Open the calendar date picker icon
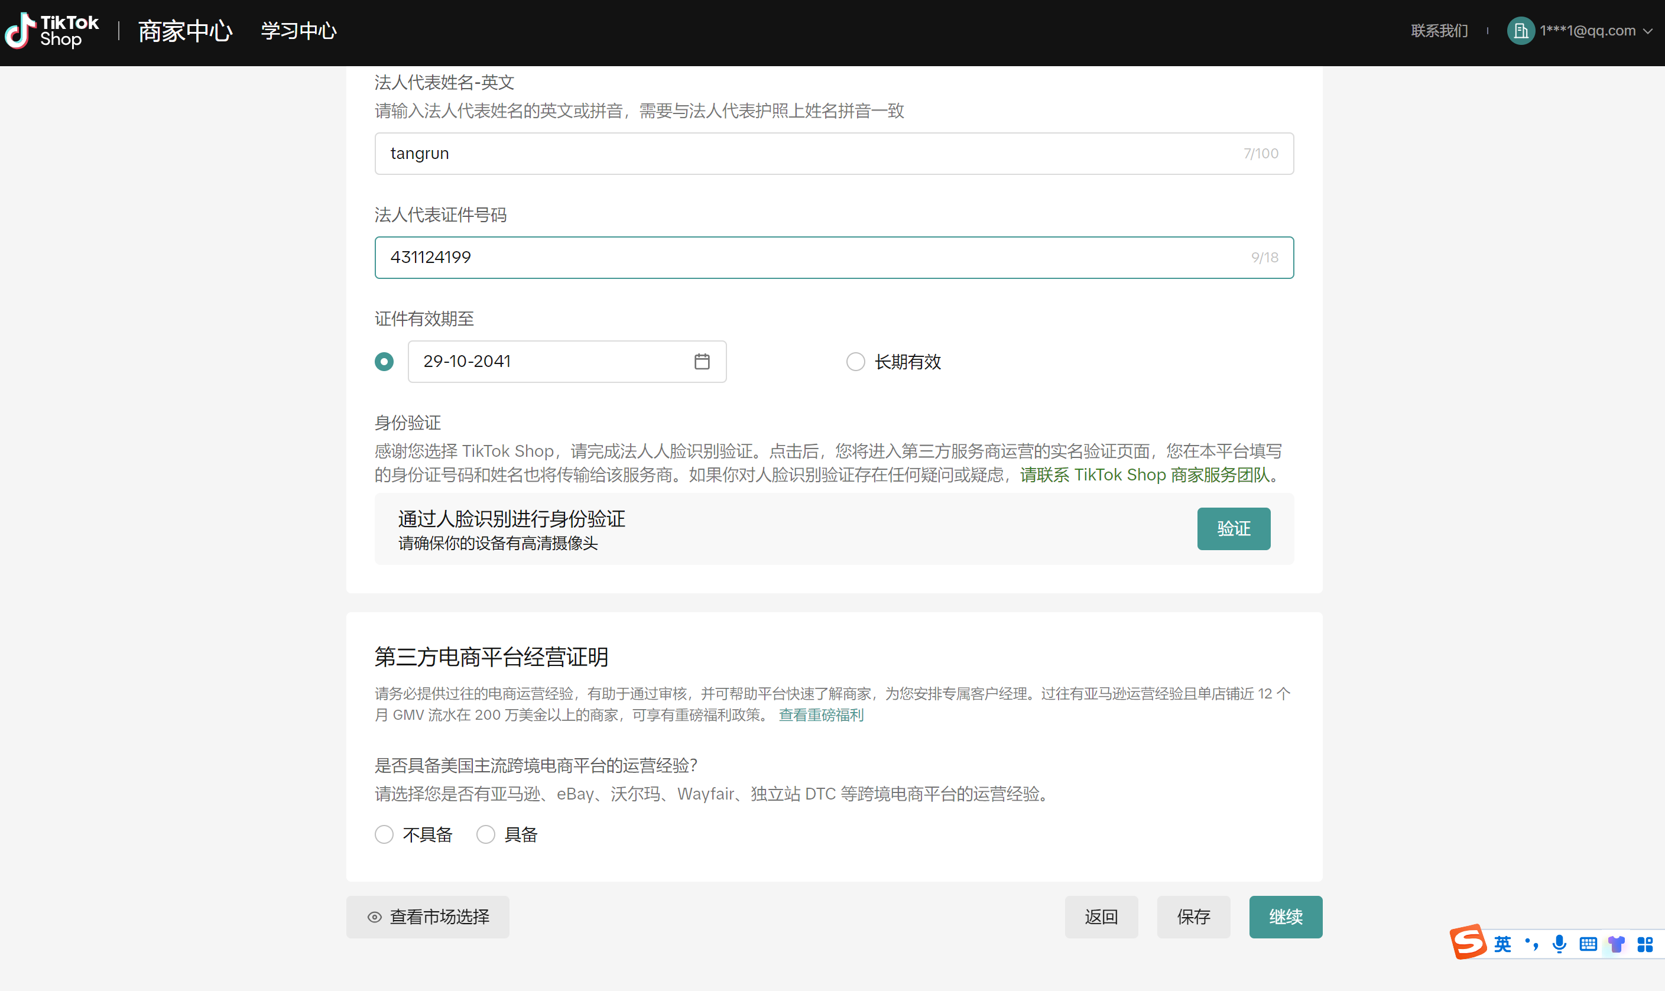This screenshot has width=1665, height=991. [x=701, y=361]
